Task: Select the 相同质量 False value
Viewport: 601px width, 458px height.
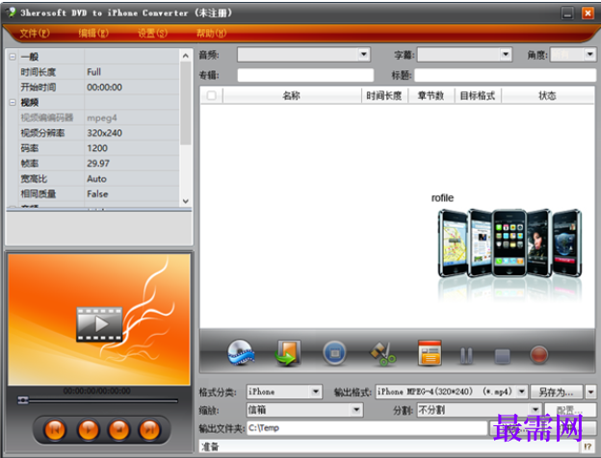Action: (x=132, y=194)
